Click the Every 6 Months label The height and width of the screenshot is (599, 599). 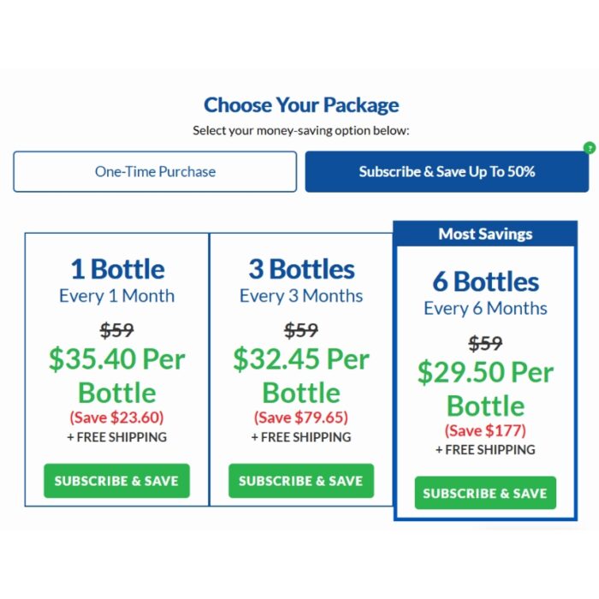tap(485, 309)
